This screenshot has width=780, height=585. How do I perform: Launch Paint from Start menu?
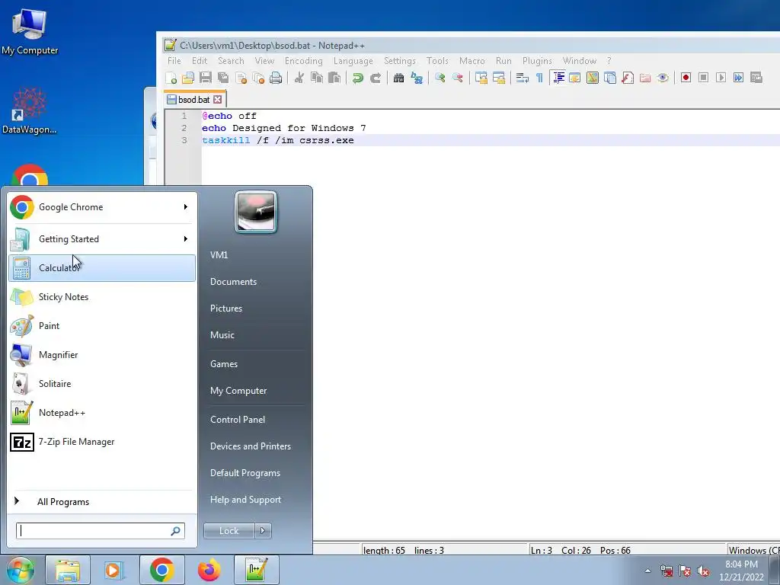coord(102,326)
